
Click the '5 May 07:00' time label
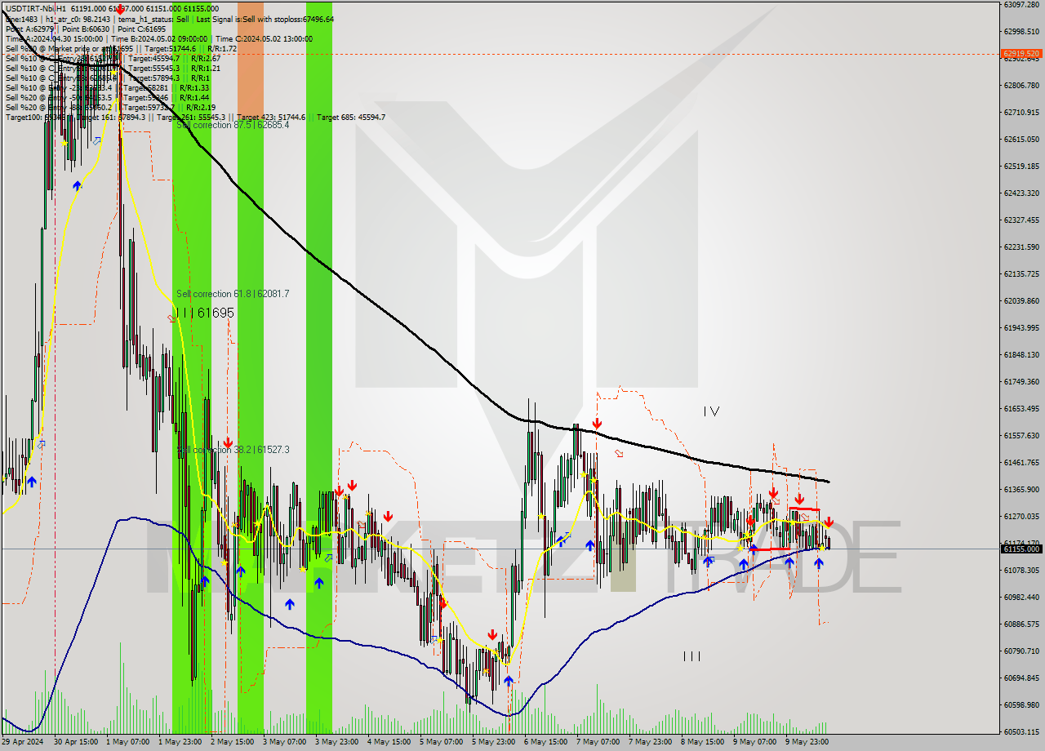tap(441, 742)
